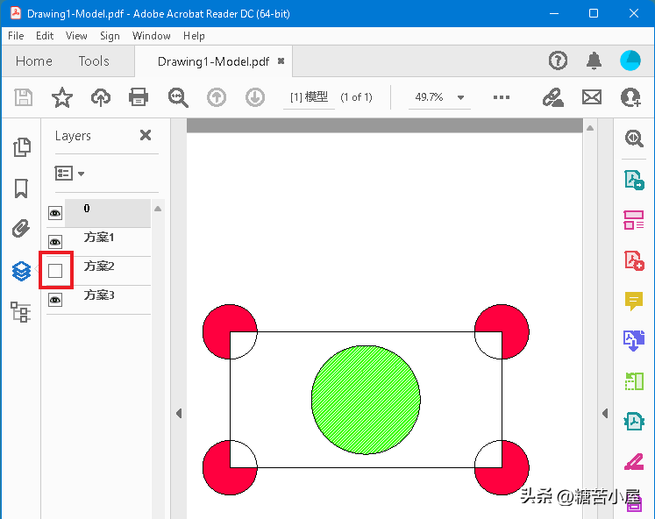
Task: Select layer 方案1 name
Action: [x=99, y=238]
